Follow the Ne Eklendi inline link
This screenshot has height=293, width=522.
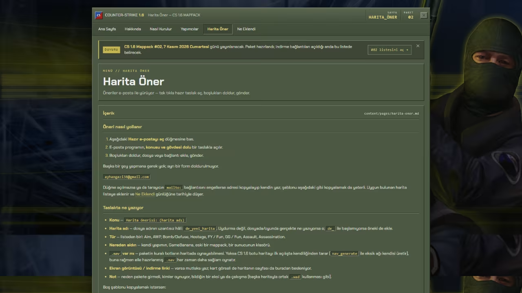145,194
